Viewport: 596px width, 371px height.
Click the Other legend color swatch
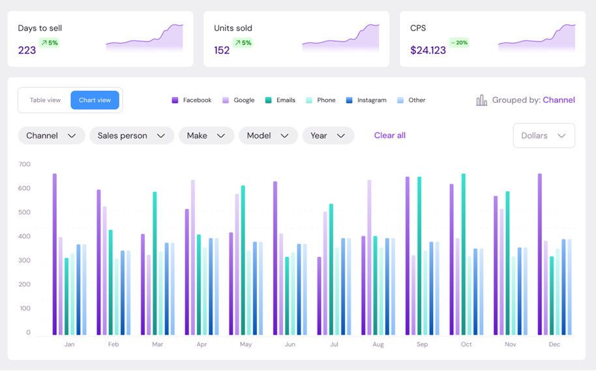pyautogui.click(x=400, y=100)
